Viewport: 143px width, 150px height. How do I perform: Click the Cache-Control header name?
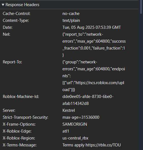(x=16, y=14)
